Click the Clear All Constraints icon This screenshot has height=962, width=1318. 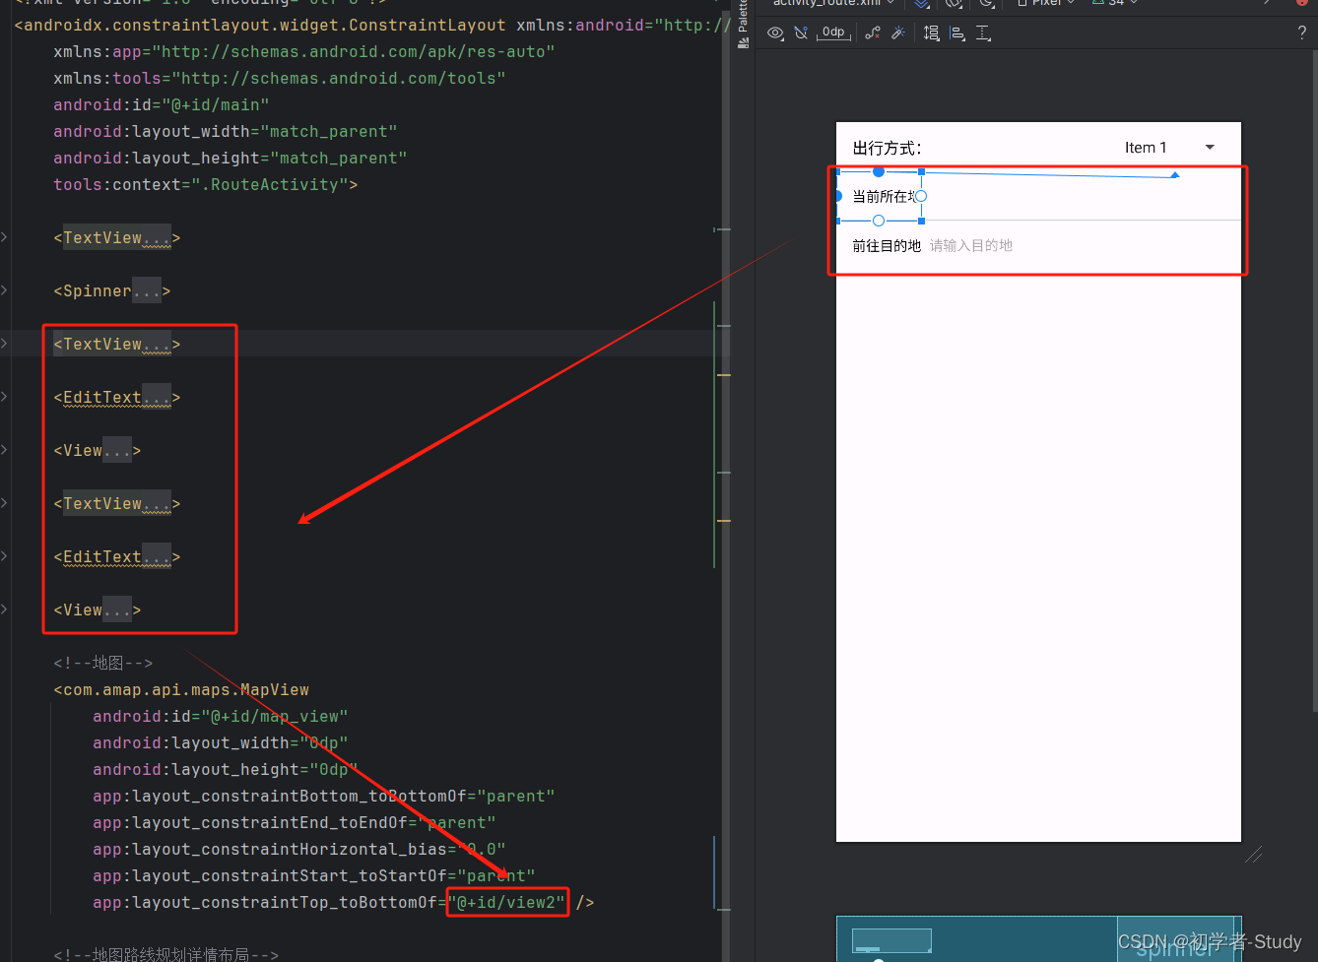pyautogui.click(x=873, y=33)
